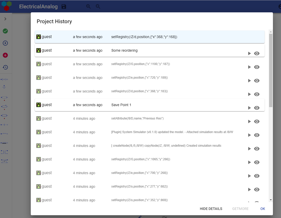The width and height of the screenshot is (281, 218).
Task: Click setRegistry Z/o 352,869 commit message
Action: tap(139, 200)
